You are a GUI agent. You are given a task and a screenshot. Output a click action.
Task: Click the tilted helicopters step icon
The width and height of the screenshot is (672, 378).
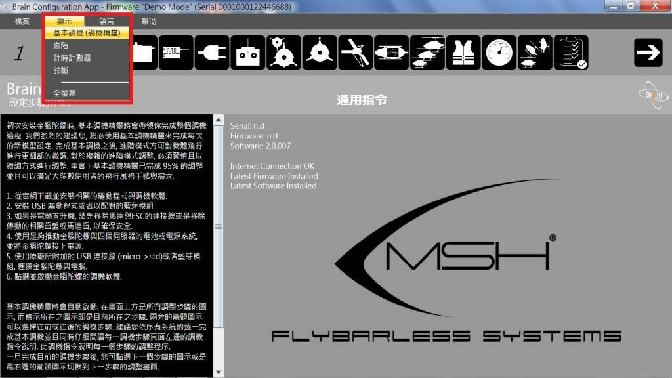535,52
